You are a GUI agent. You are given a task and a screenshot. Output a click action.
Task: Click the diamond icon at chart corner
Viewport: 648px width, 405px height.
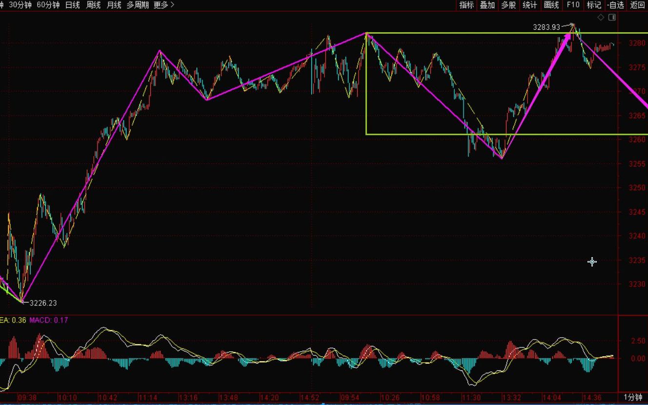(x=601, y=18)
